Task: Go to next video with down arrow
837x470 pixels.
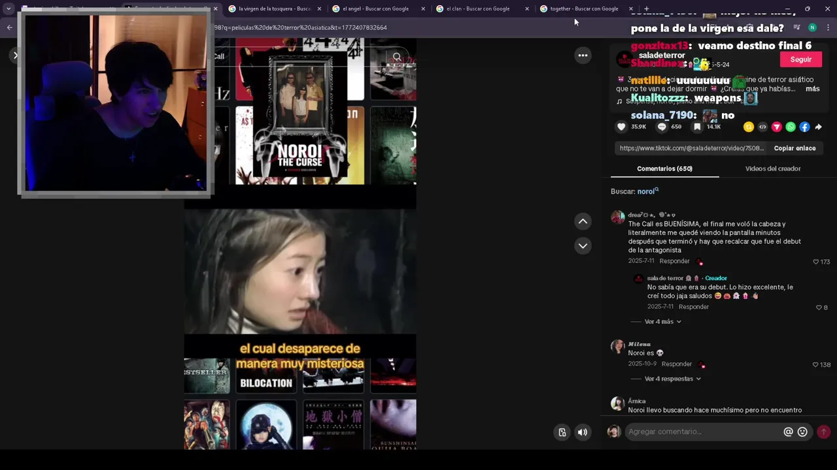Action: [583, 245]
